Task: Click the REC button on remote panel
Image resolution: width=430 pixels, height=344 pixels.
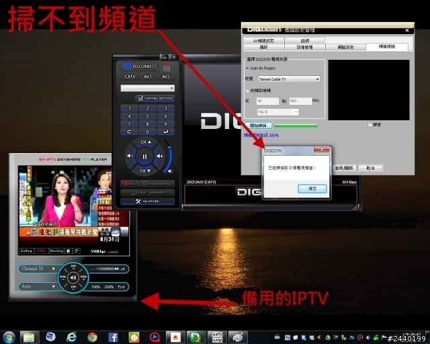Action: 130,183
